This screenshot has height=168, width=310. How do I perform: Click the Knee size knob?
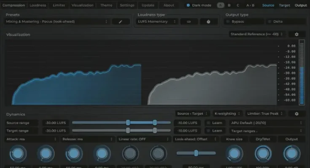(x=235, y=154)
